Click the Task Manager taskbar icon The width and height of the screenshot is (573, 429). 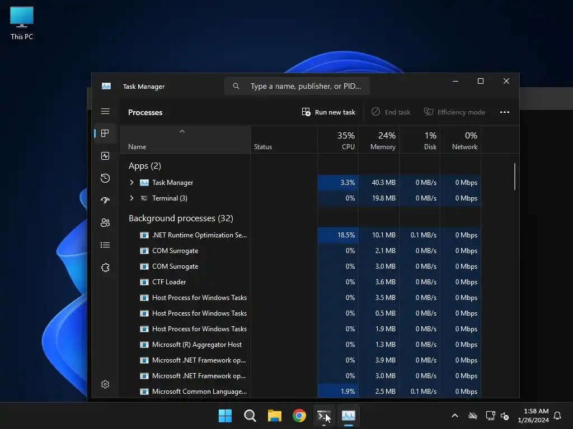[348, 416]
